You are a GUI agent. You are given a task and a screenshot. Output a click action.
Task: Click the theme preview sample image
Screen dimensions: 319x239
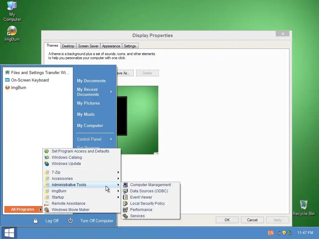click(137, 120)
